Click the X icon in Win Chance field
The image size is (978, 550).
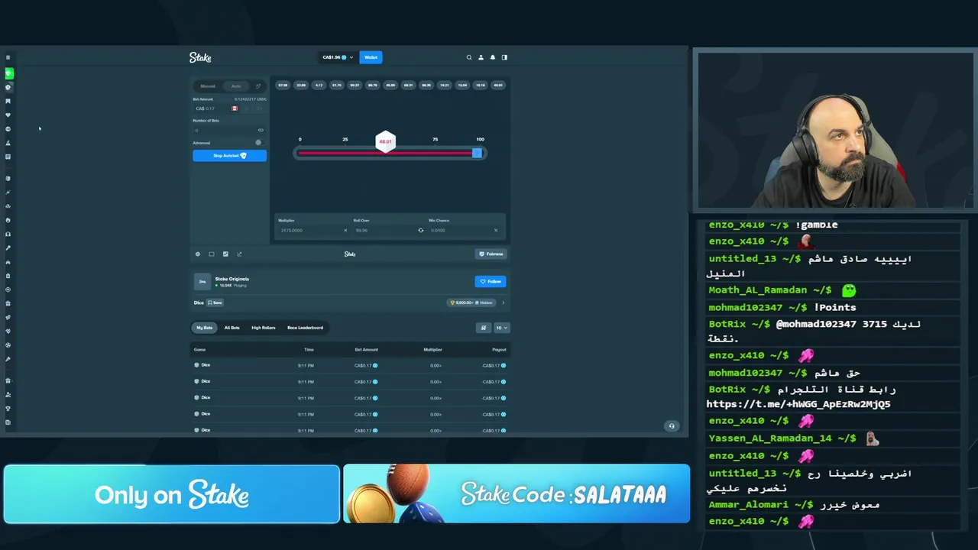(x=496, y=230)
